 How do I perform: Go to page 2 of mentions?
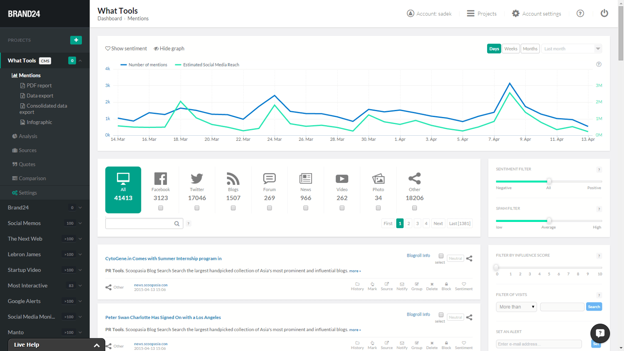(x=409, y=224)
